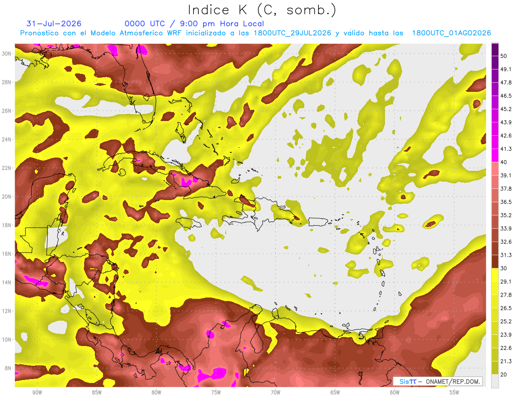515x398 pixels.
Task: Click the gray colorbar segment below 20
Action: (x=495, y=381)
